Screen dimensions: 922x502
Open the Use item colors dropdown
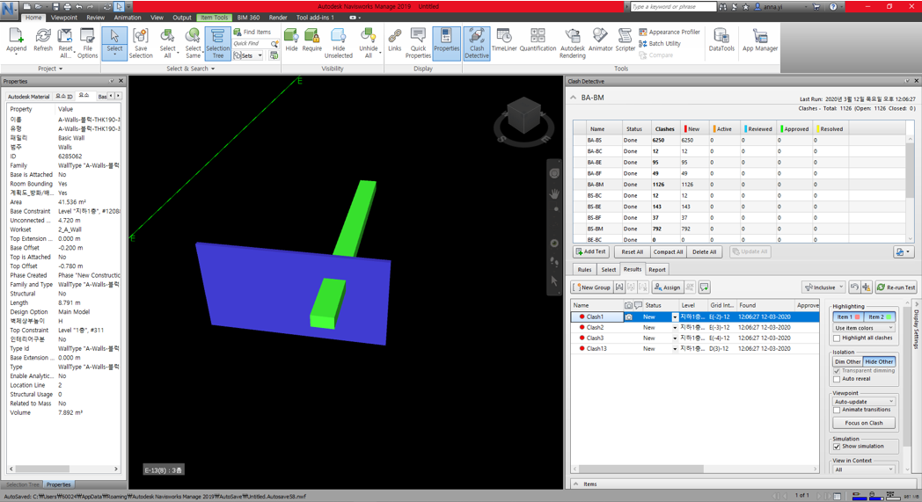864,328
